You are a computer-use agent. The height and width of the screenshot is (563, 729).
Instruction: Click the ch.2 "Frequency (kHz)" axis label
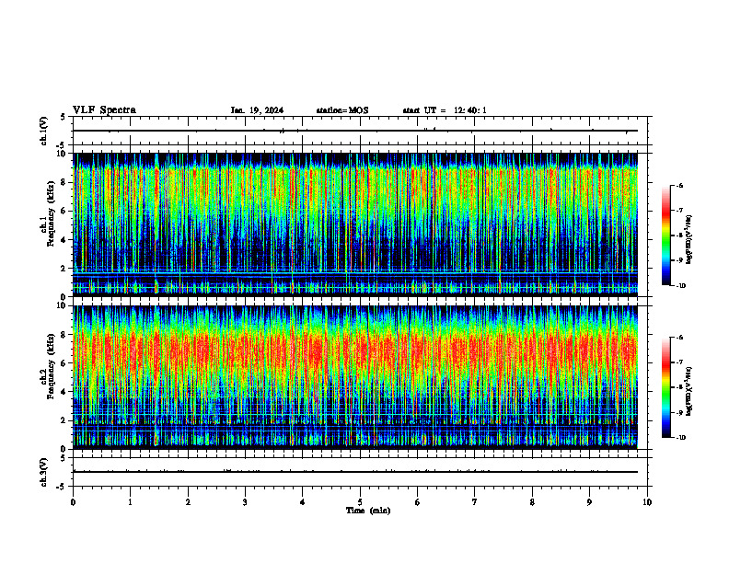point(51,367)
